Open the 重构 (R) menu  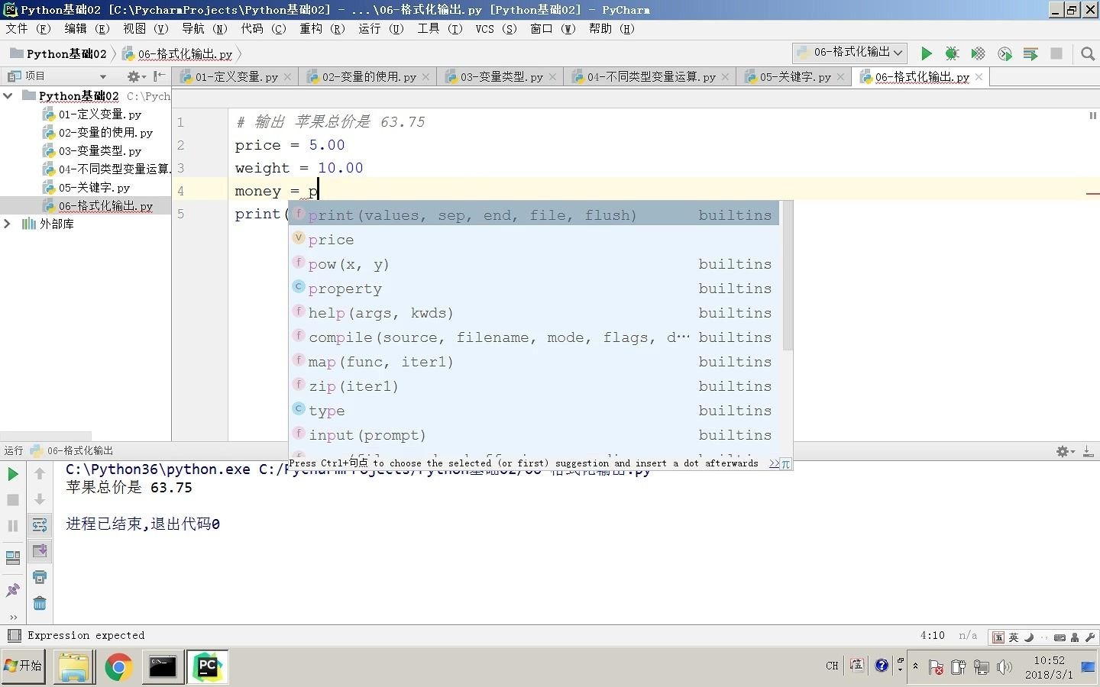[x=322, y=29]
